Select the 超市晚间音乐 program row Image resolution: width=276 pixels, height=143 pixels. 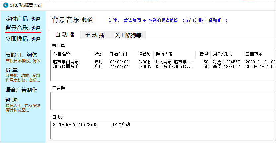coord(66,67)
